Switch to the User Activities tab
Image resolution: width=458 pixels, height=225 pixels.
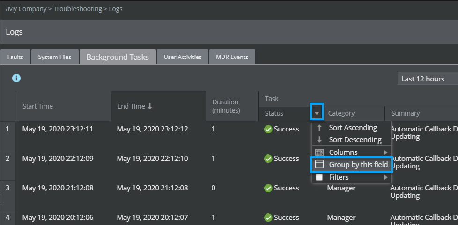(x=183, y=57)
